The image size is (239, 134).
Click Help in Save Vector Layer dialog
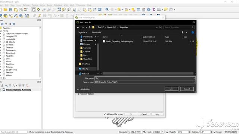click(x=157, y=114)
